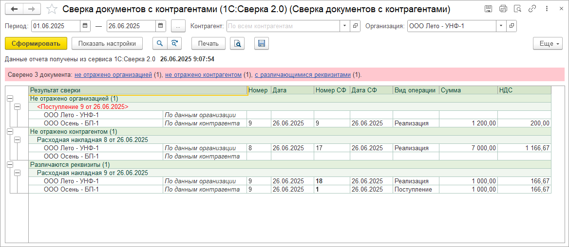
Task: Click the start date input field
Action: click(x=56, y=26)
